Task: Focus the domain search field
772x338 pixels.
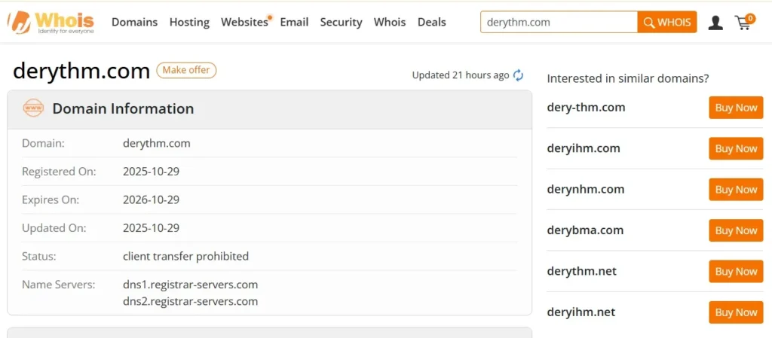Action: pyautogui.click(x=559, y=22)
